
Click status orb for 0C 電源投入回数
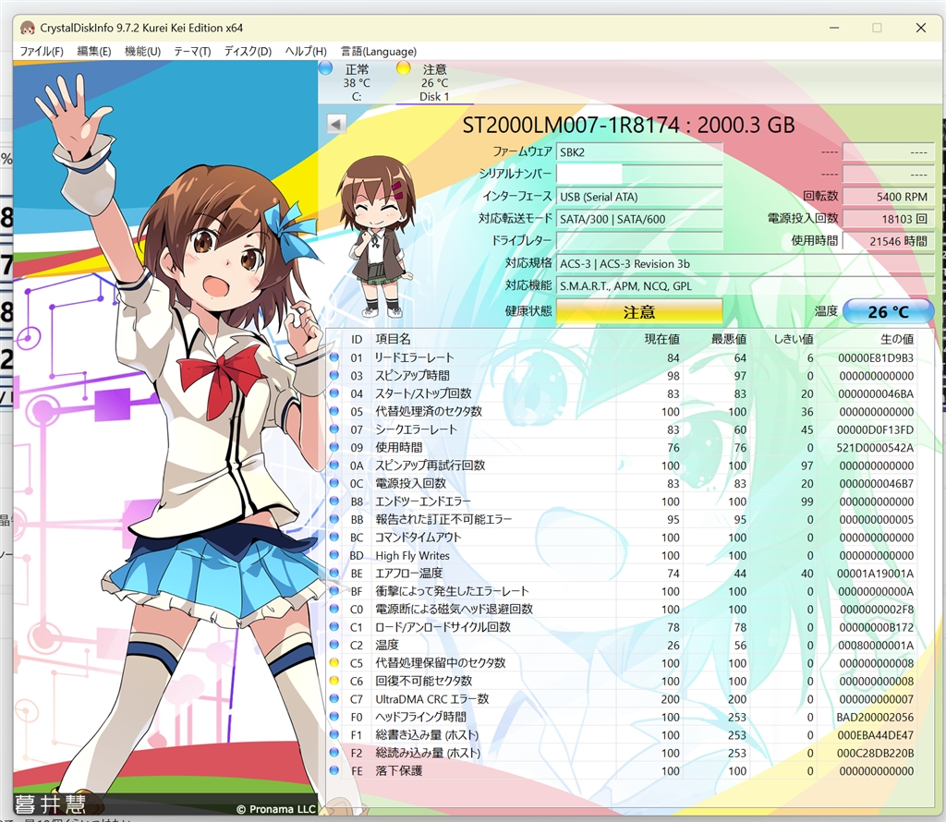click(334, 483)
